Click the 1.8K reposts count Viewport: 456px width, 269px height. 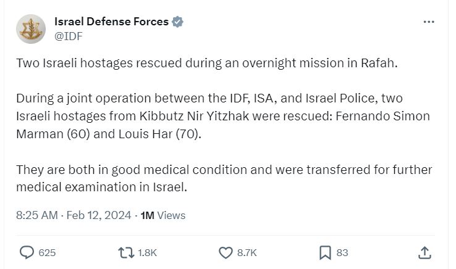pos(146,252)
